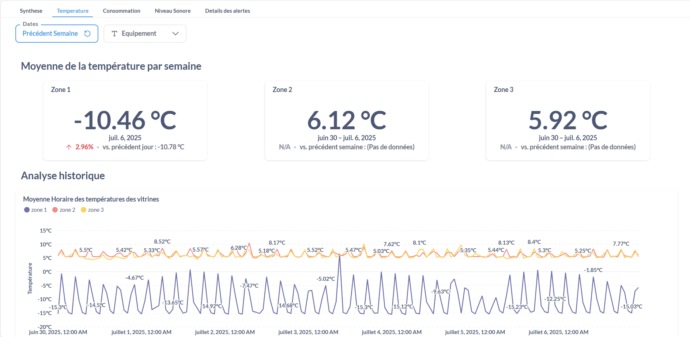The height and width of the screenshot is (337, 690).
Task: Click the date reset icon beside Précédent Semaine
Action: [87, 33]
